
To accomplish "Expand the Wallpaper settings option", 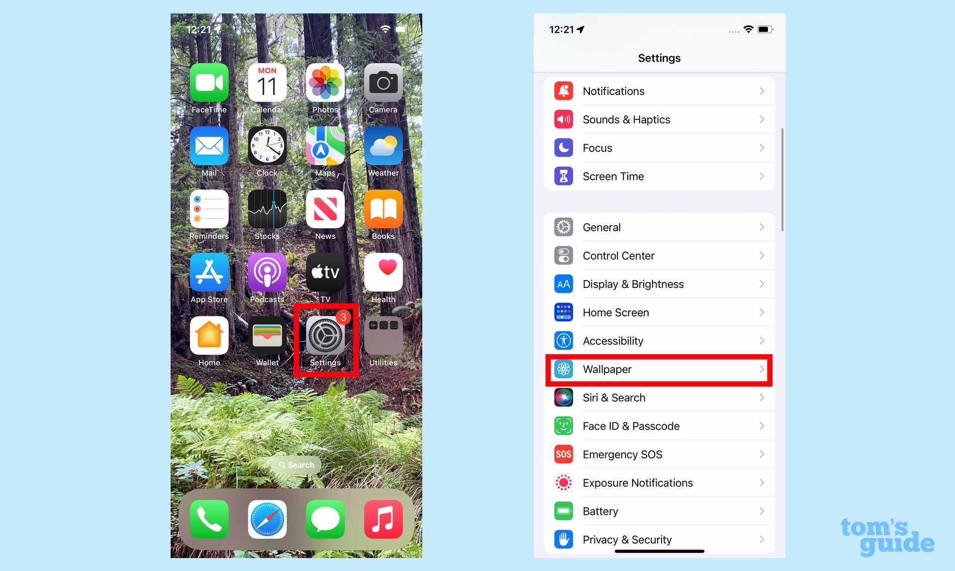I will 659,369.
